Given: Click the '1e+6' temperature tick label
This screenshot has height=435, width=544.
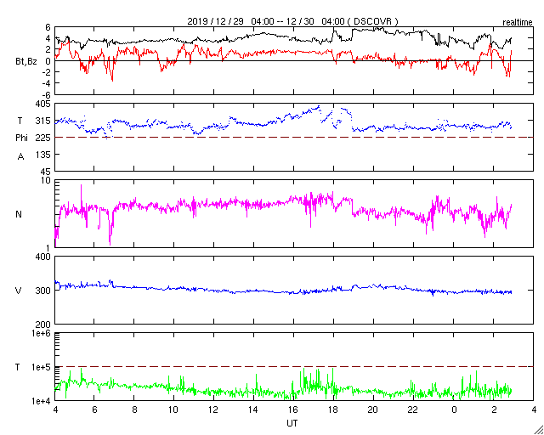Looking at the screenshot, I should 42,333.
